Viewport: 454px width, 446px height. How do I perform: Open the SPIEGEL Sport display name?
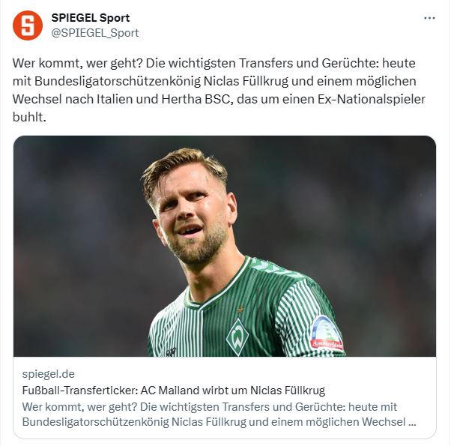91,18
